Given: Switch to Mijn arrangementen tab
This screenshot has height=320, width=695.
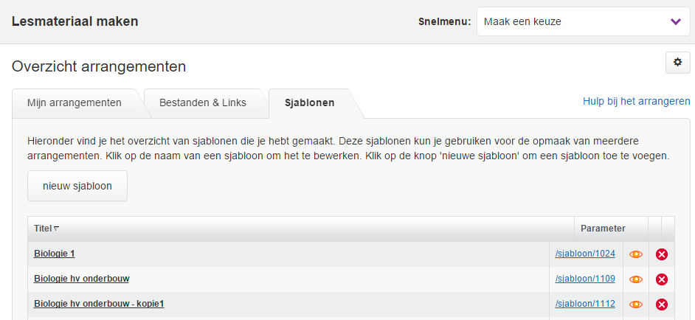Looking at the screenshot, I should point(75,102).
